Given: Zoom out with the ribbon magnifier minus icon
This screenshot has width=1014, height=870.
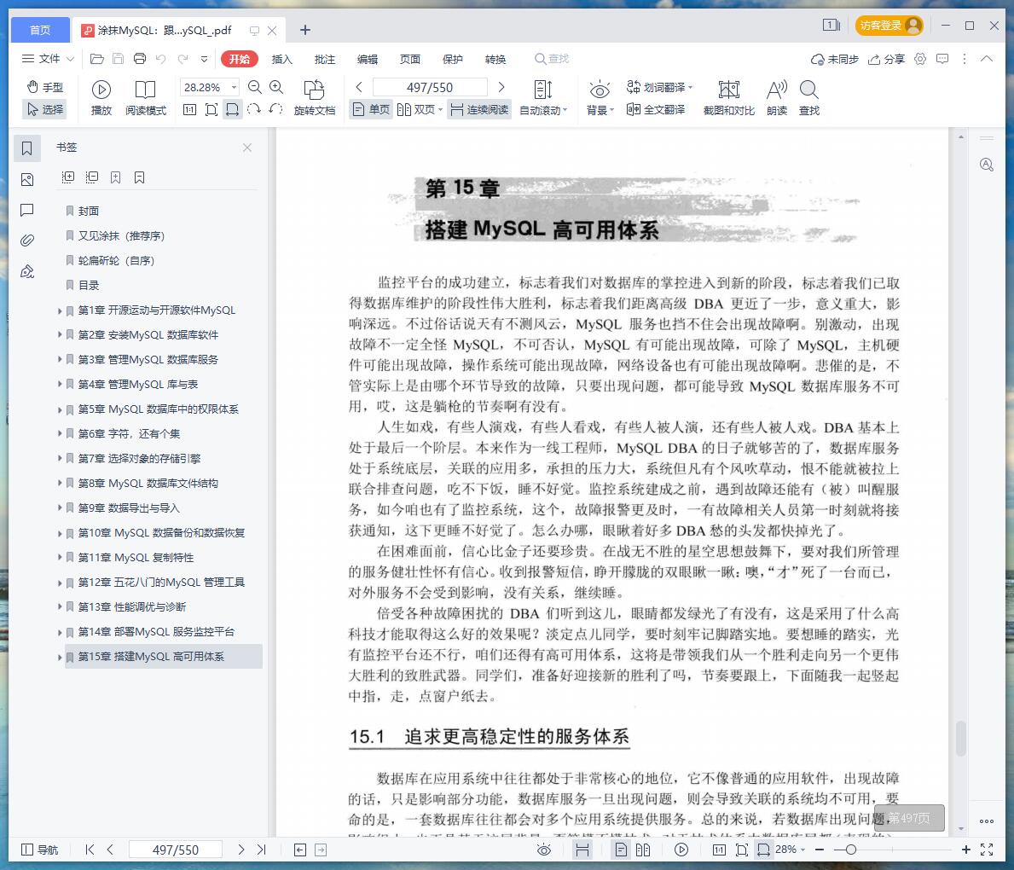Looking at the screenshot, I should click(255, 87).
